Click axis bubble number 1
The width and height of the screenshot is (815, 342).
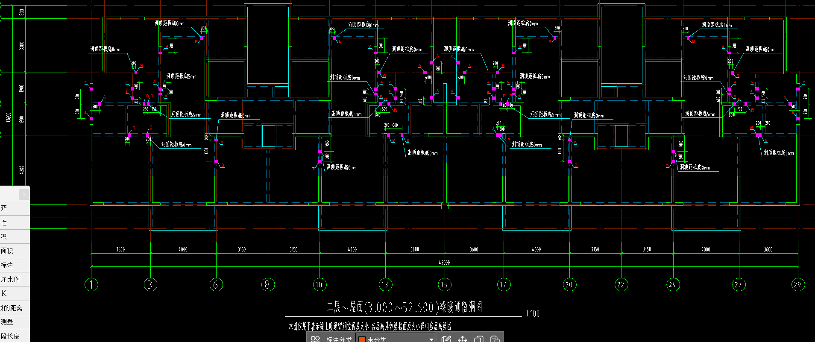[x=91, y=284]
